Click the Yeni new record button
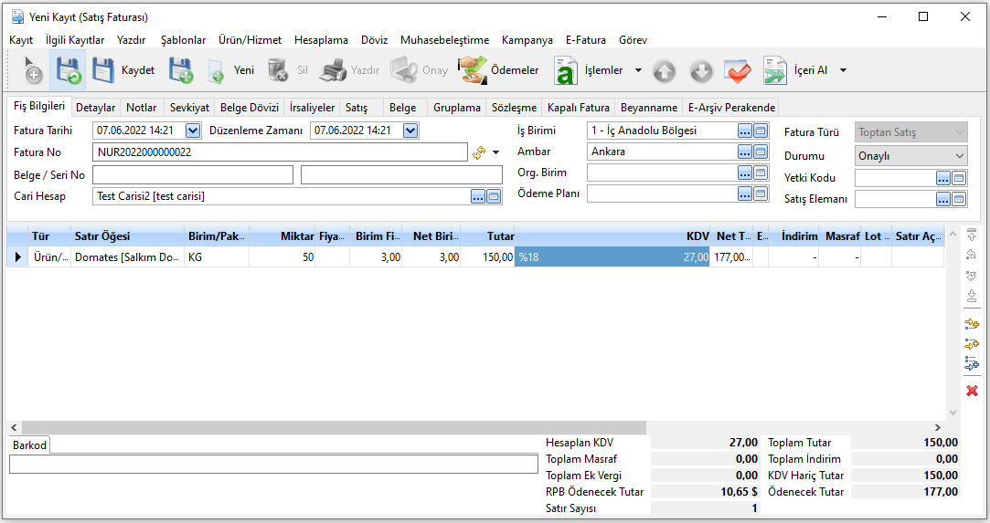 [231, 70]
